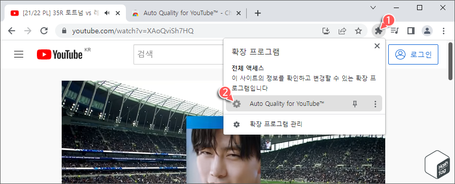Click the address bar URL text
The image size is (455, 184).
(x=133, y=31)
